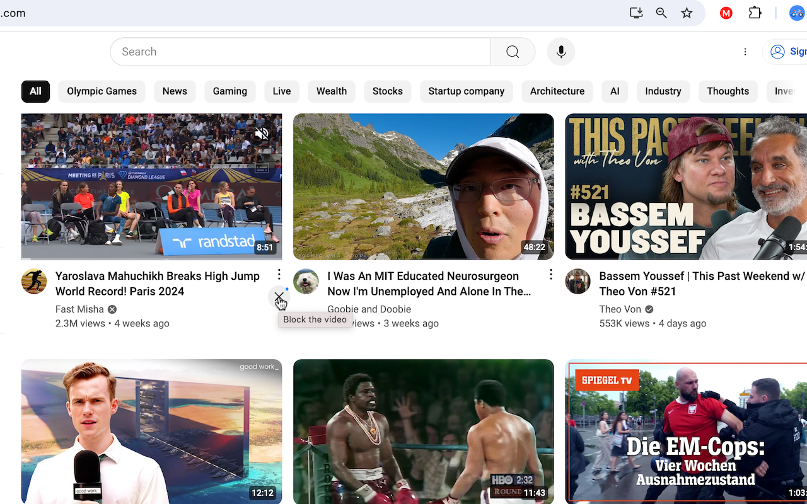The height and width of the screenshot is (504, 807).
Task: Select the Live chip
Action: click(x=282, y=91)
